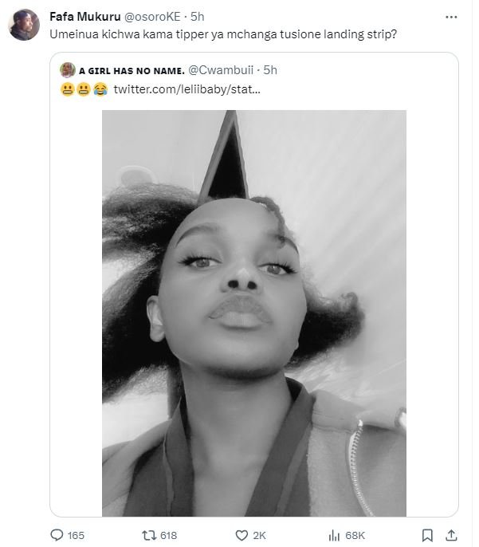Bookmark this tweet
This screenshot has height=547, width=479.
[427, 534]
